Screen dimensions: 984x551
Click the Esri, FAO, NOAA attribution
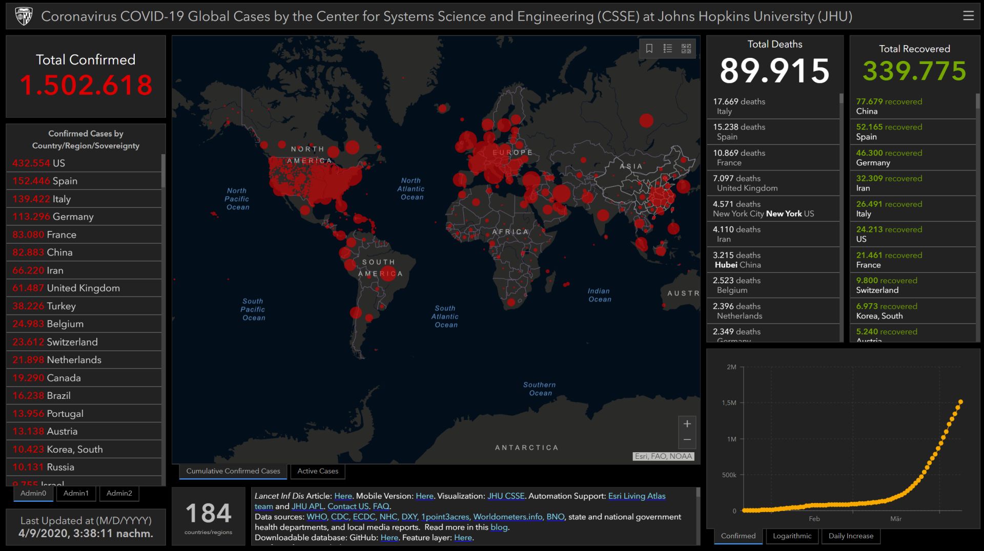click(664, 456)
